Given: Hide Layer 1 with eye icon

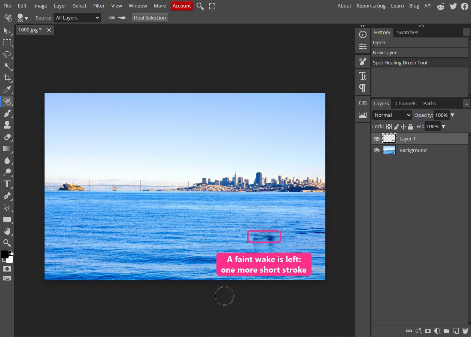Looking at the screenshot, I should point(377,139).
